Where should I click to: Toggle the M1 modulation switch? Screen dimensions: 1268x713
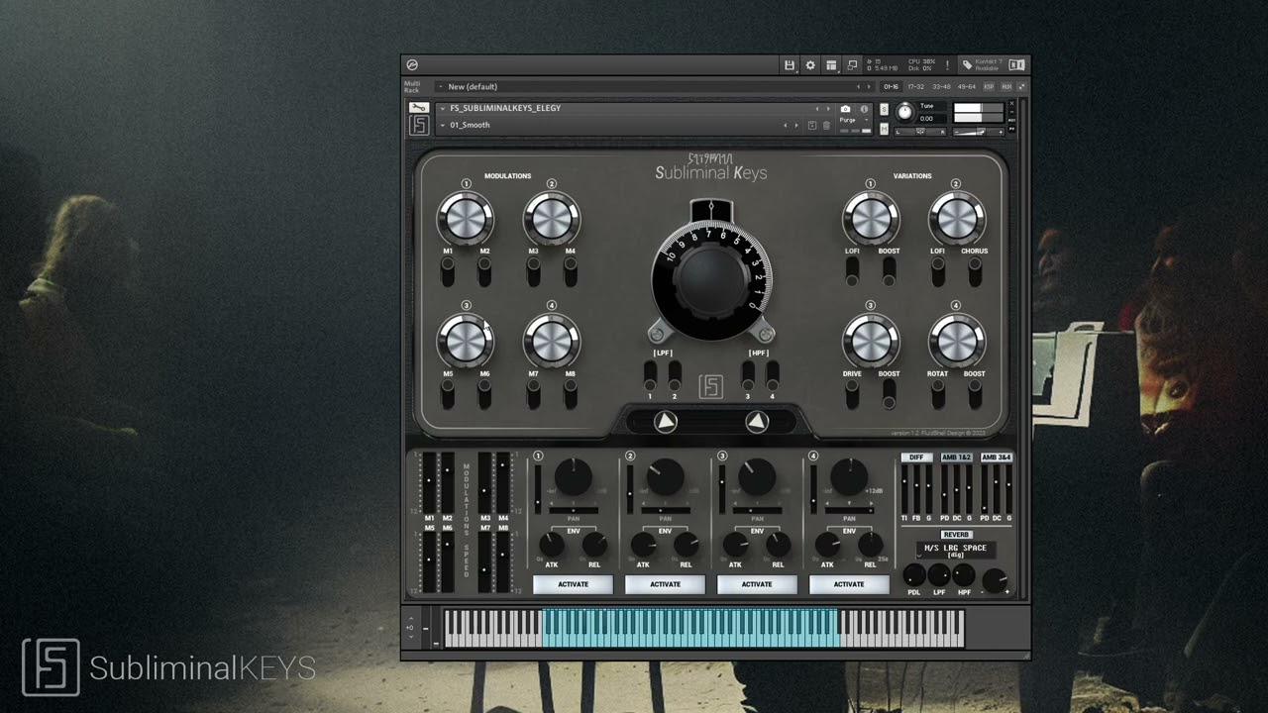(x=448, y=271)
